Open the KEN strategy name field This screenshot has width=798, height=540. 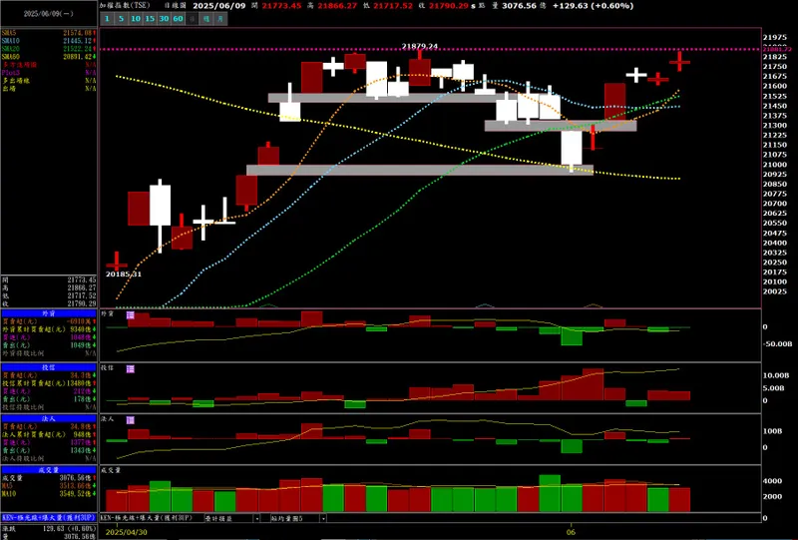tap(152, 518)
